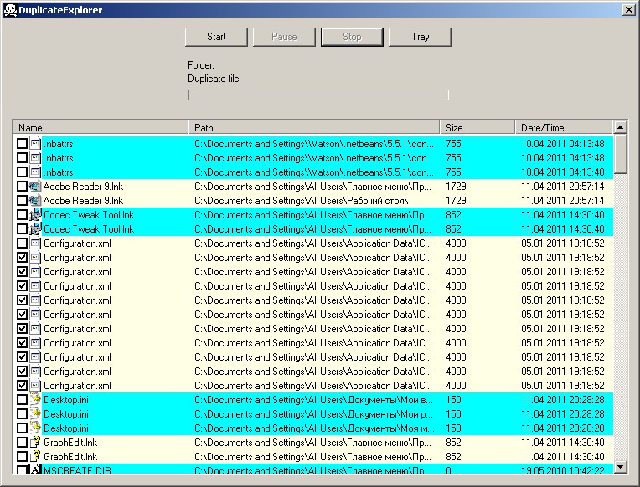Check the box for Adobe Reader 9.lnk in Главное меню
640x487 pixels.
click(22, 187)
